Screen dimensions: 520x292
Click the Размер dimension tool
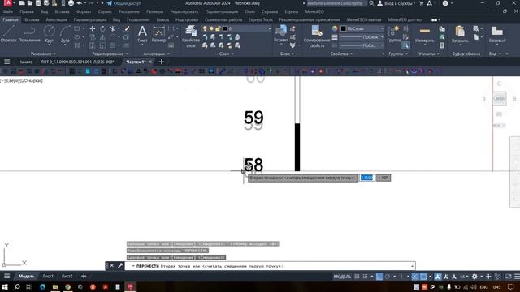coord(158,34)
